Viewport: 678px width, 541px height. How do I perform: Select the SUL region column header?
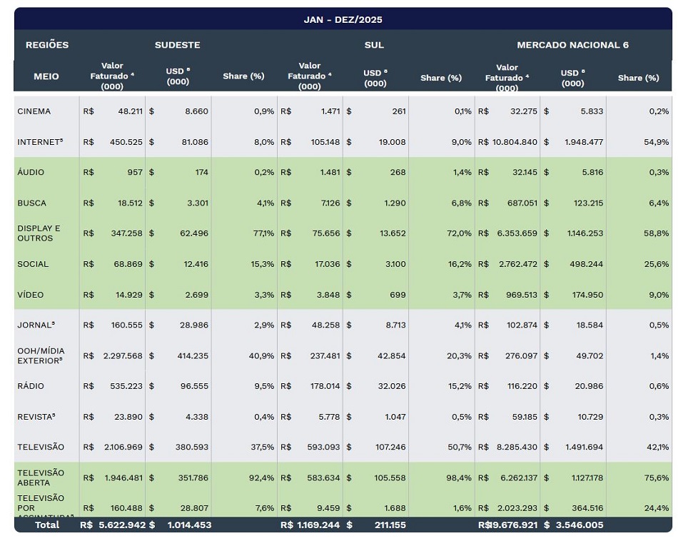374,45
